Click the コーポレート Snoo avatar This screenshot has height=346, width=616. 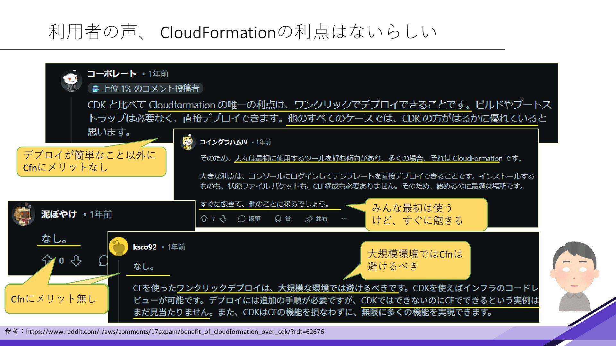pyautogui.click(x=71, y=80)
